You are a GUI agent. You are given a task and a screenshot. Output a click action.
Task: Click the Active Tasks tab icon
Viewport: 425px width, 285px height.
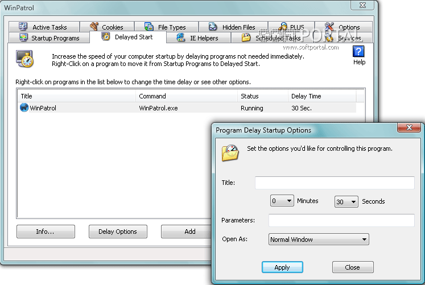click(23, 26)
